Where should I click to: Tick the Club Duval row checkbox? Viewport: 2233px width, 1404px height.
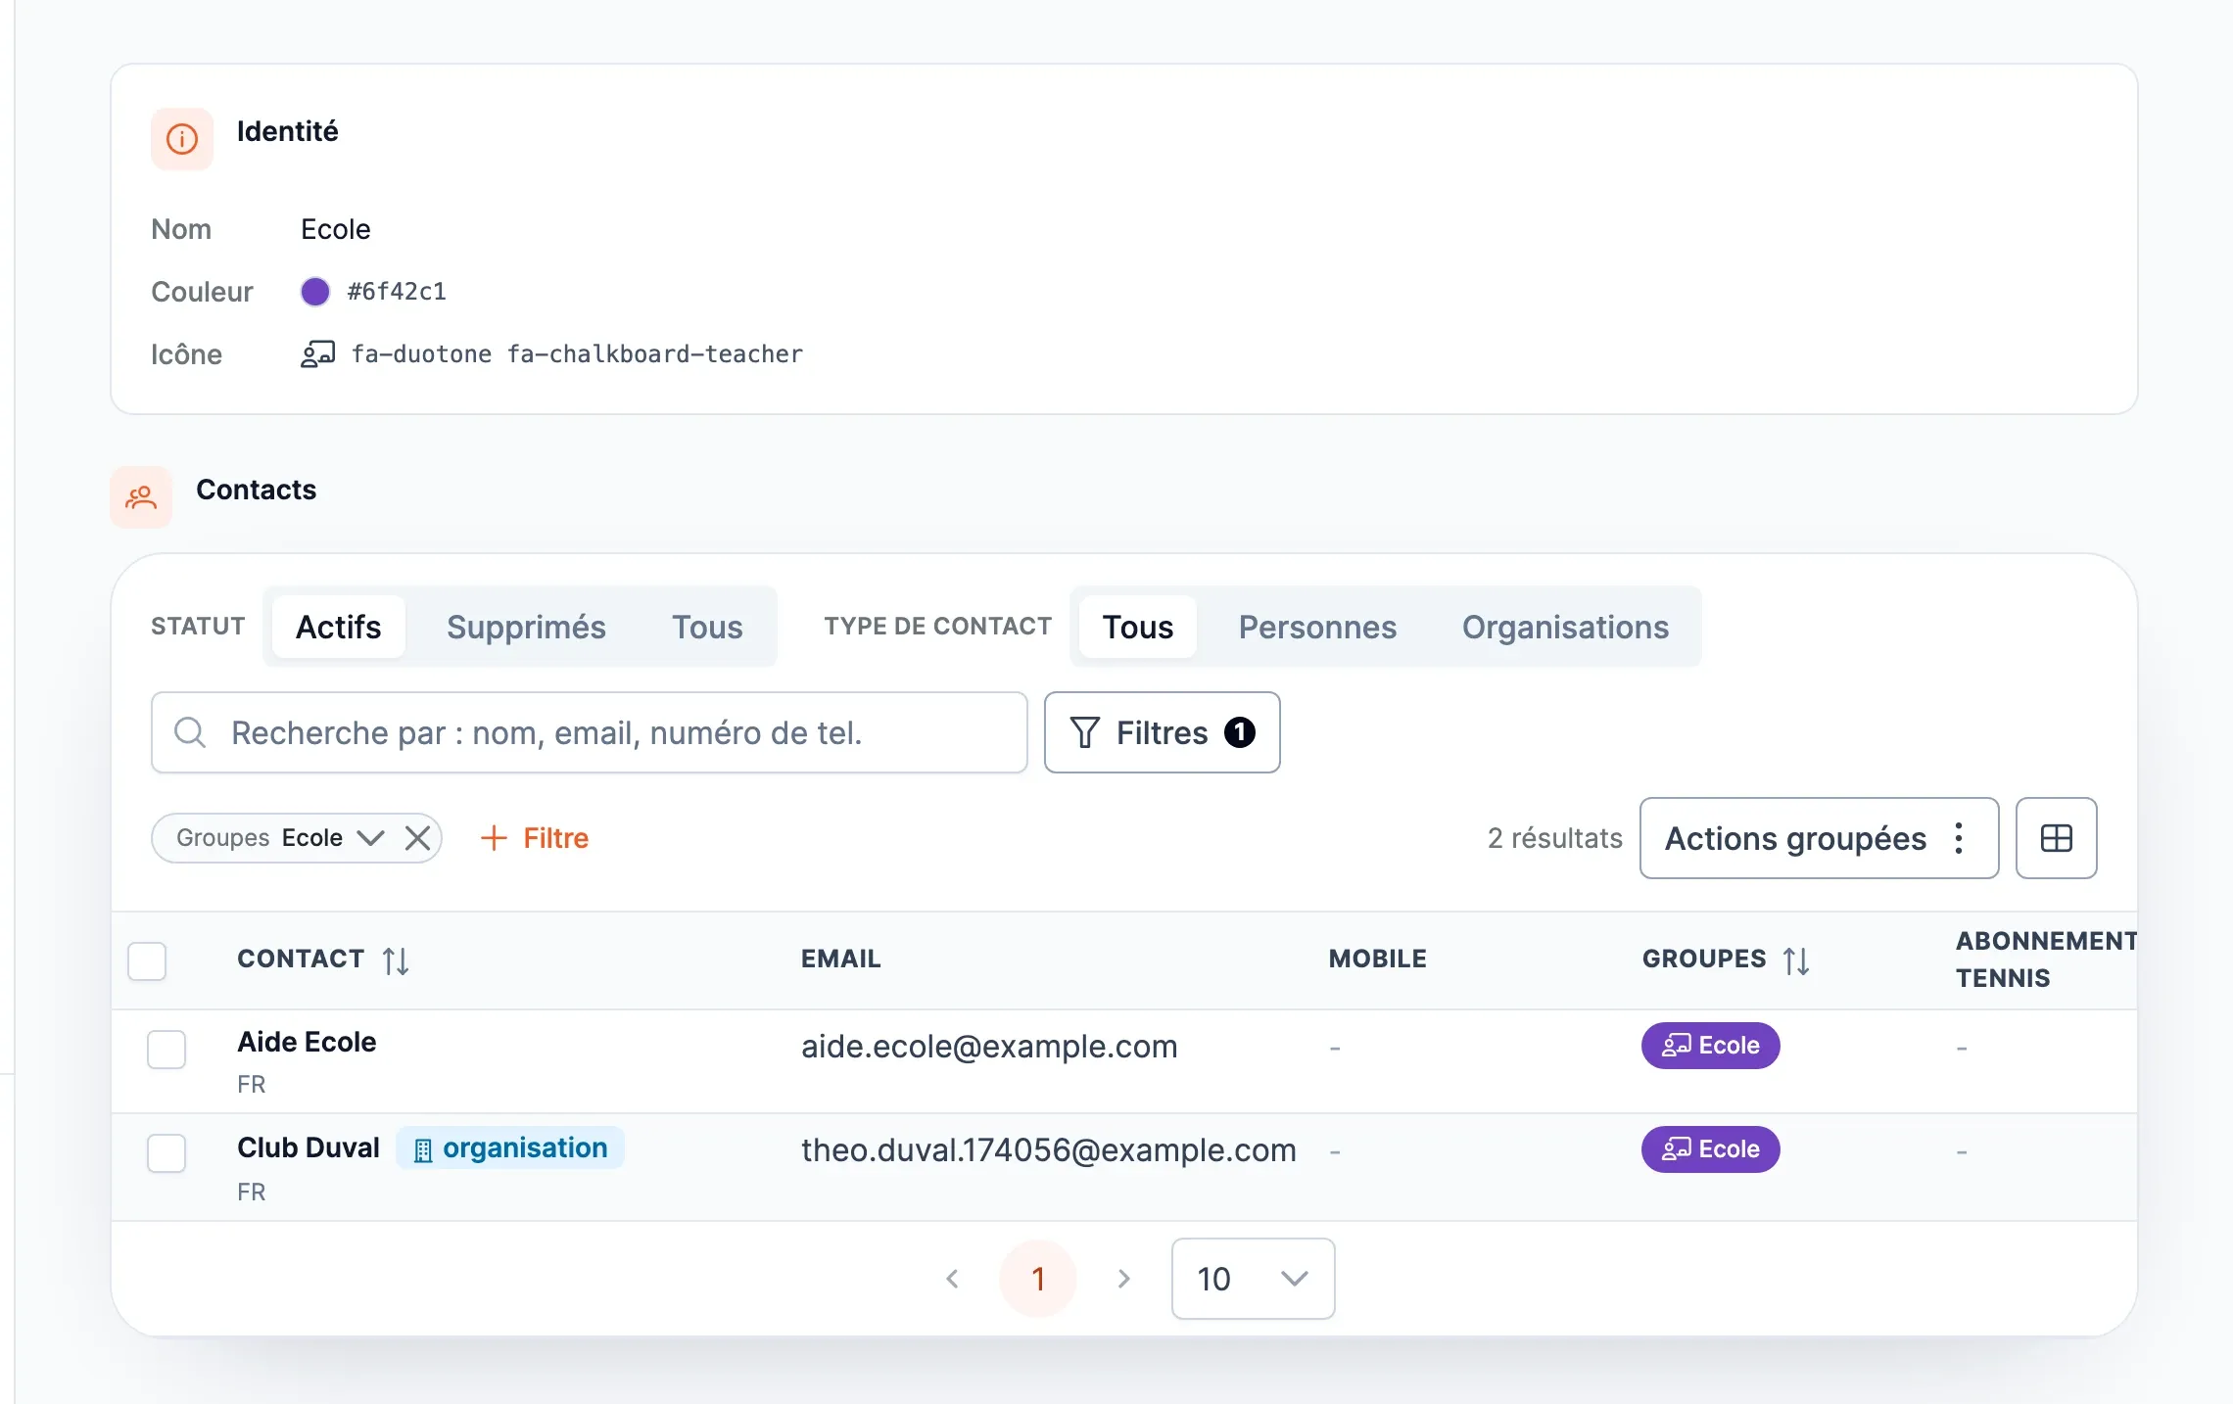(x=166, y=1153)
